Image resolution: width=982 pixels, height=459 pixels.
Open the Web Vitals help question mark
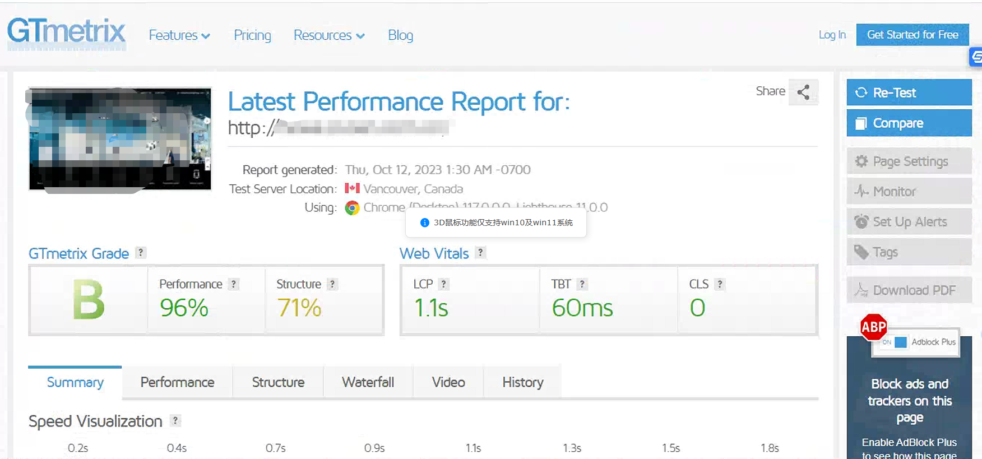[x=480, y=253]
